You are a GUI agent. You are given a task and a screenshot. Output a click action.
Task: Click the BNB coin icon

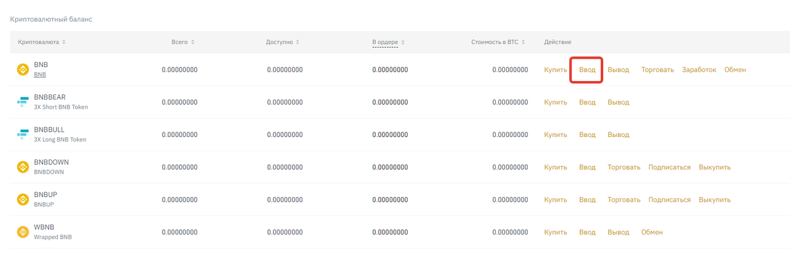click(23, 70)
